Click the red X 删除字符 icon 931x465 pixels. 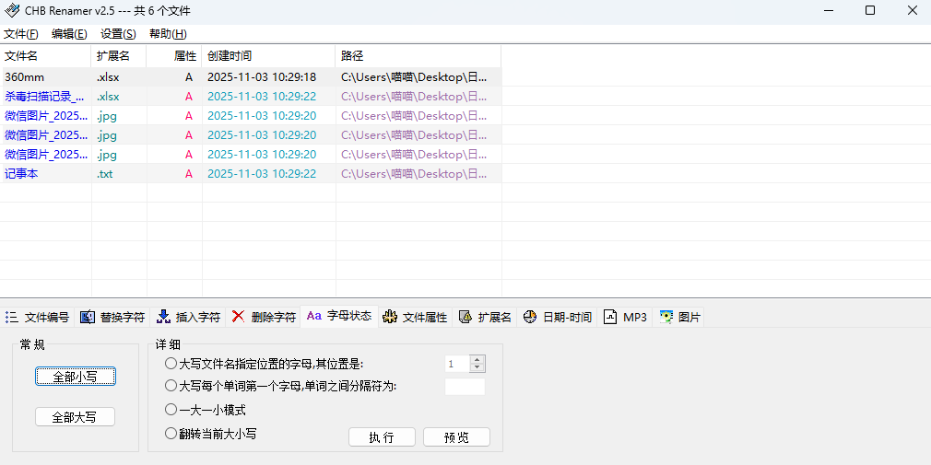(x=238, y=317)
